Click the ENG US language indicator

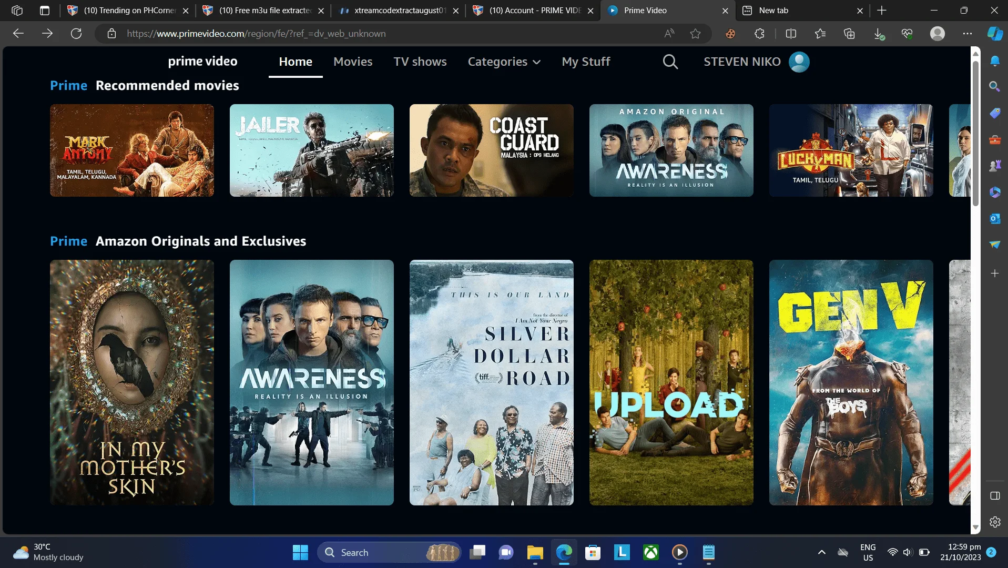tap(868, 552)
